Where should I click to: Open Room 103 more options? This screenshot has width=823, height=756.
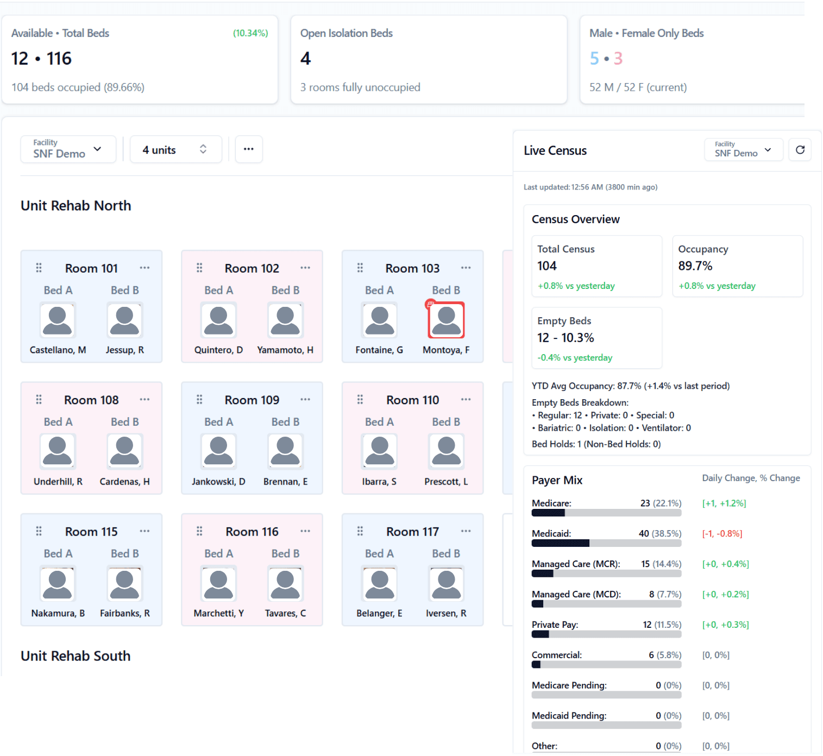click(466, 268)
